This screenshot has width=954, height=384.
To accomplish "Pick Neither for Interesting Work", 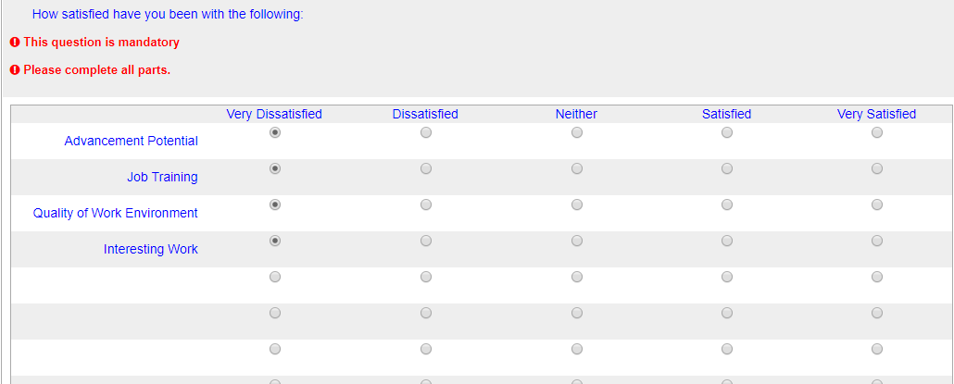I will (577, 241).
